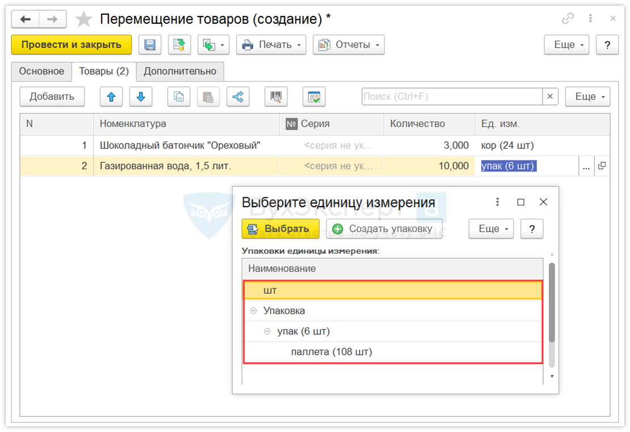Click the quantity cell 10,000
Viewport: 630px width, 432px height.
click(x=429, y=166)
